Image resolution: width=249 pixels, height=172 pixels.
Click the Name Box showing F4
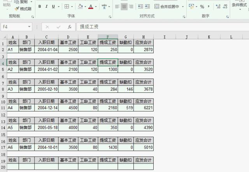(14, 27)
